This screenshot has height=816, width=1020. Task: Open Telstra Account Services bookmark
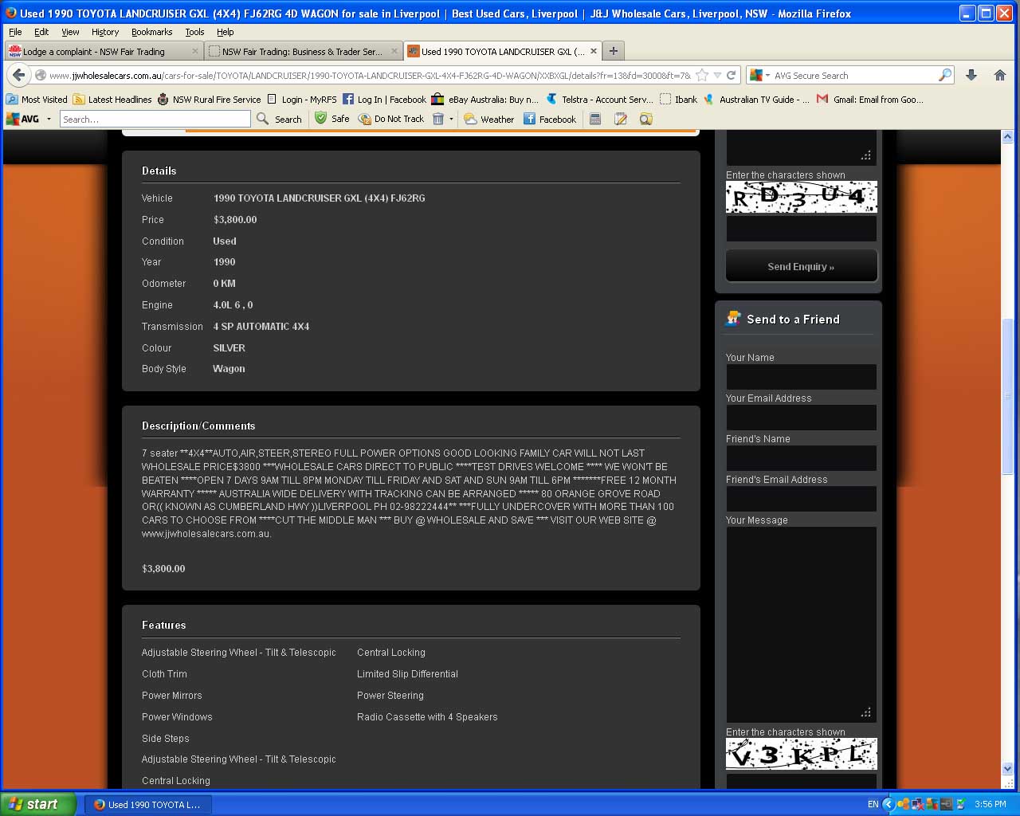pos(600,100)
